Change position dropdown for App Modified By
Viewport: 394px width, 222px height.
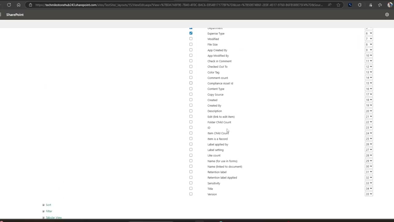(x=369, y=55)
